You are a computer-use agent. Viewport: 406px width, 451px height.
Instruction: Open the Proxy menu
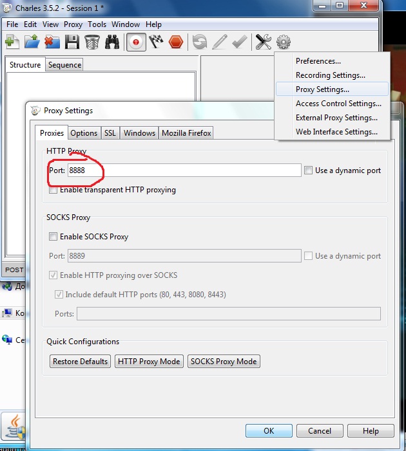tap(73, 24)
